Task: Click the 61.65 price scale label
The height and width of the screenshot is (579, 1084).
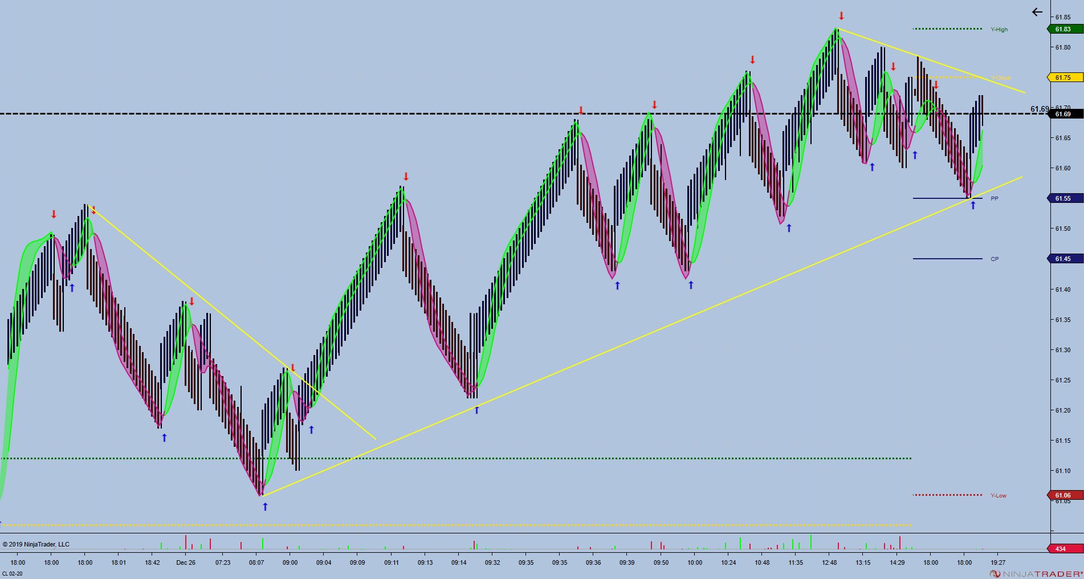Action: pos(1063,138)
